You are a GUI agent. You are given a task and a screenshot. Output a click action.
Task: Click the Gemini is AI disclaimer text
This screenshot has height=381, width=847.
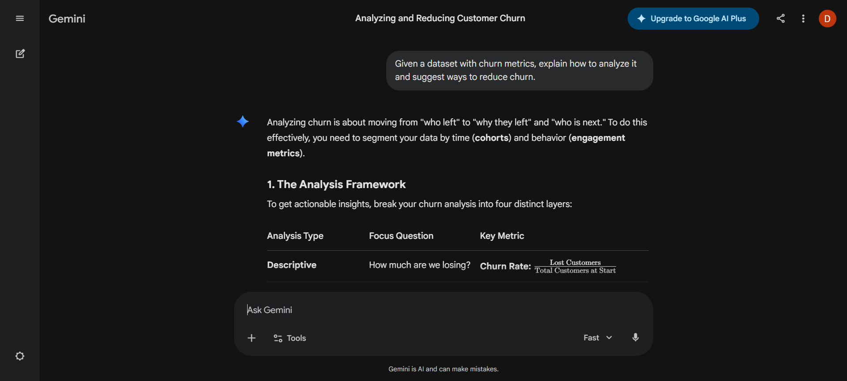pyautogui.click(x=443, y=369)
